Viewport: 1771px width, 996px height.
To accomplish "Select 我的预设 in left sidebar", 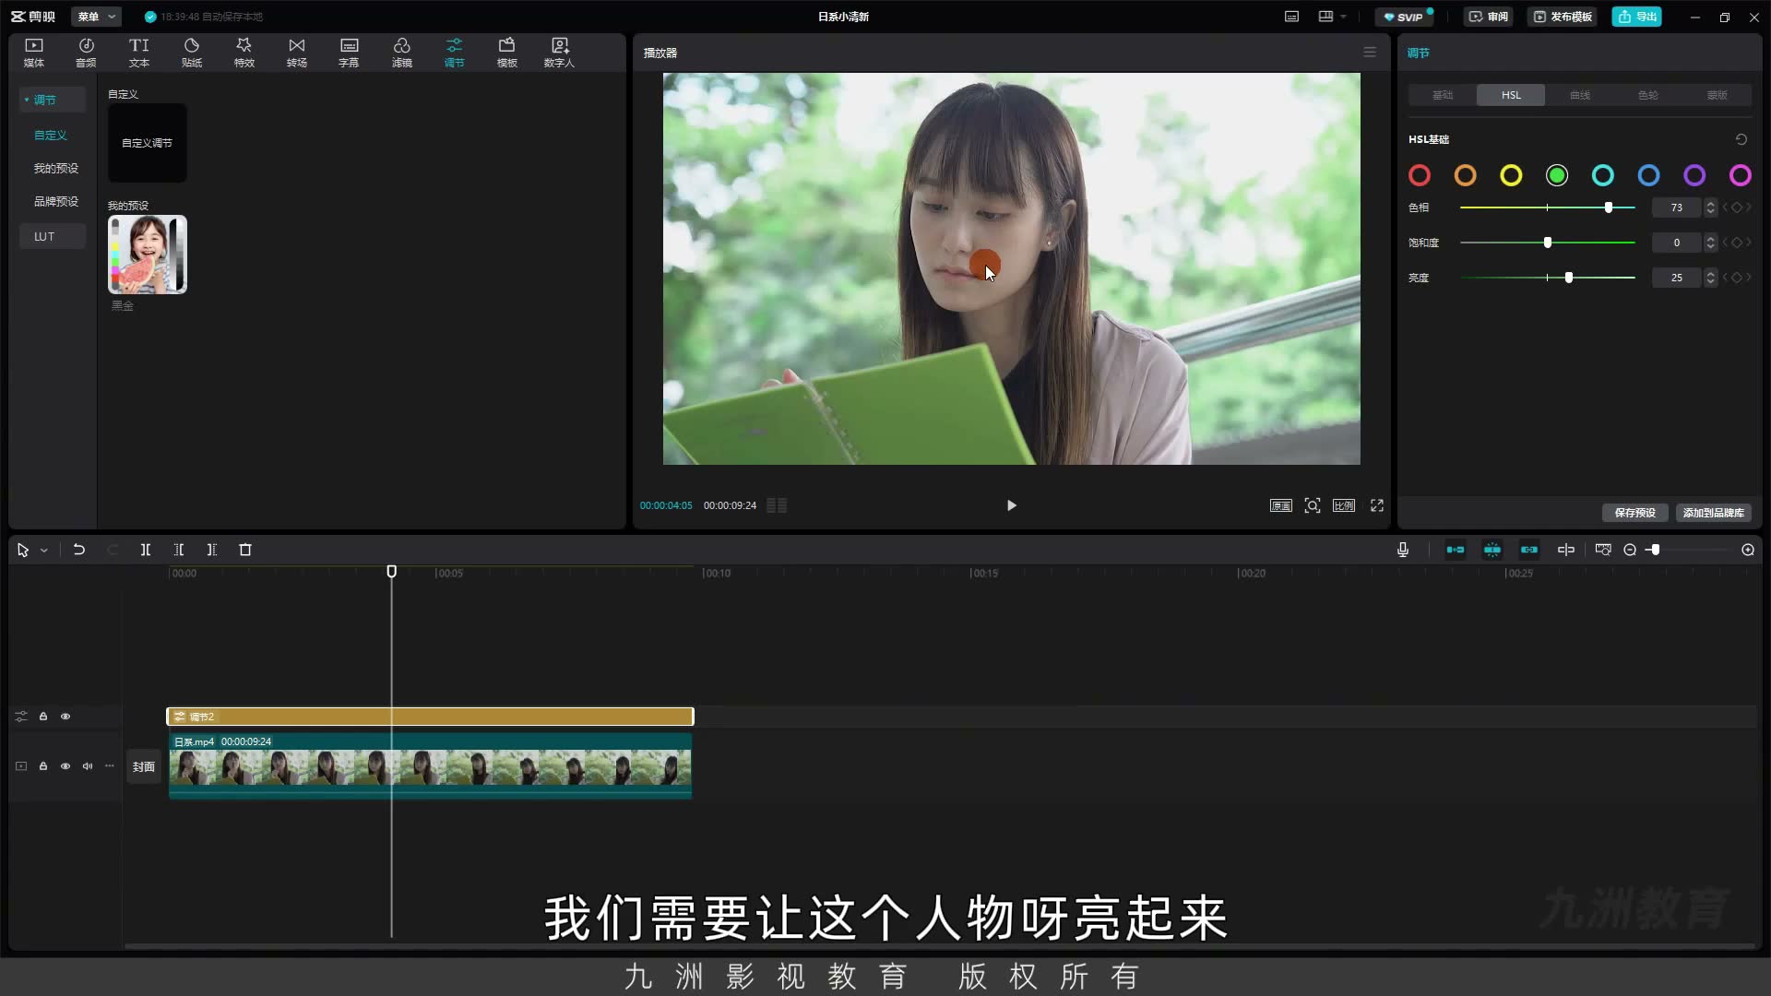I will [56, 168].
